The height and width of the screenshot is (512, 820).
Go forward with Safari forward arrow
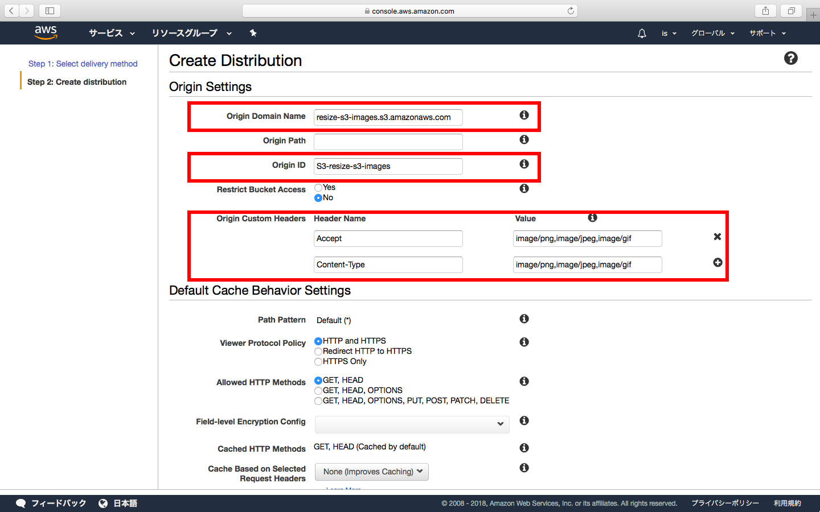(x=26, y=11)
